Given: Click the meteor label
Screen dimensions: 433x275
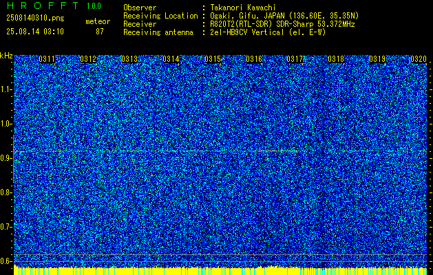Looking at the screenshot, I should click(98, 21).
